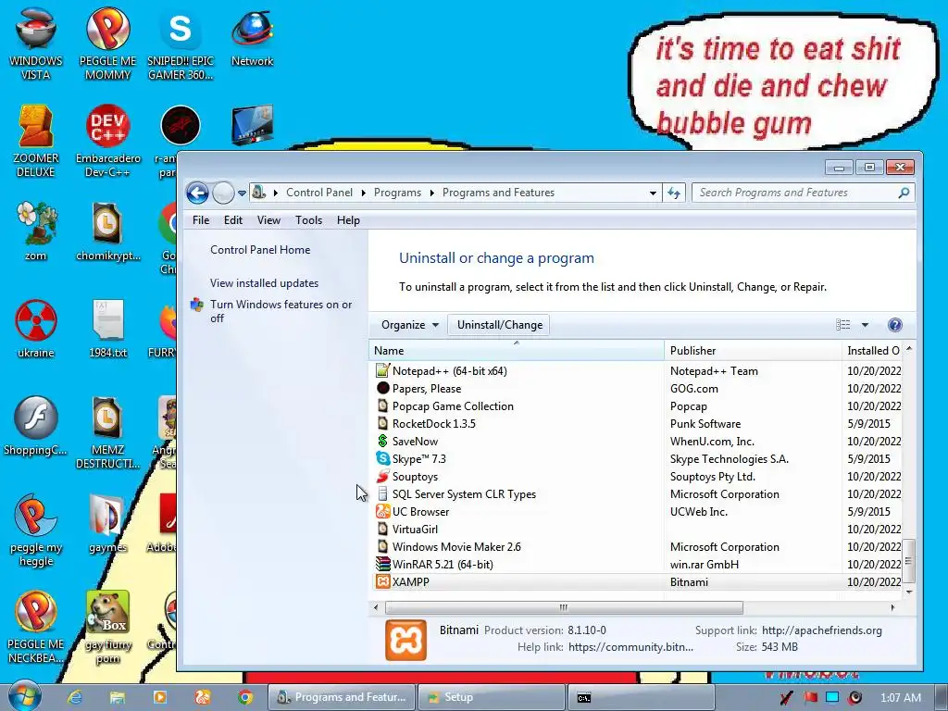The image size is (948, 711).
Task: Click the Back navigation arrow
Action: pos(197,193)
